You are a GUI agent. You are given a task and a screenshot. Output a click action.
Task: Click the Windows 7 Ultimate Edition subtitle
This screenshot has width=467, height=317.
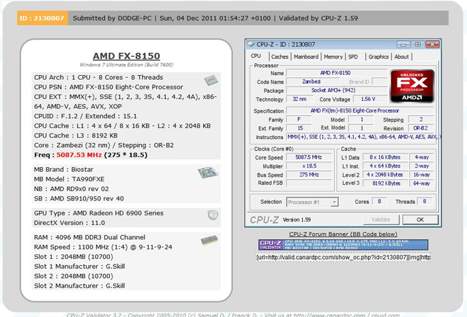(x=126, y=65)
